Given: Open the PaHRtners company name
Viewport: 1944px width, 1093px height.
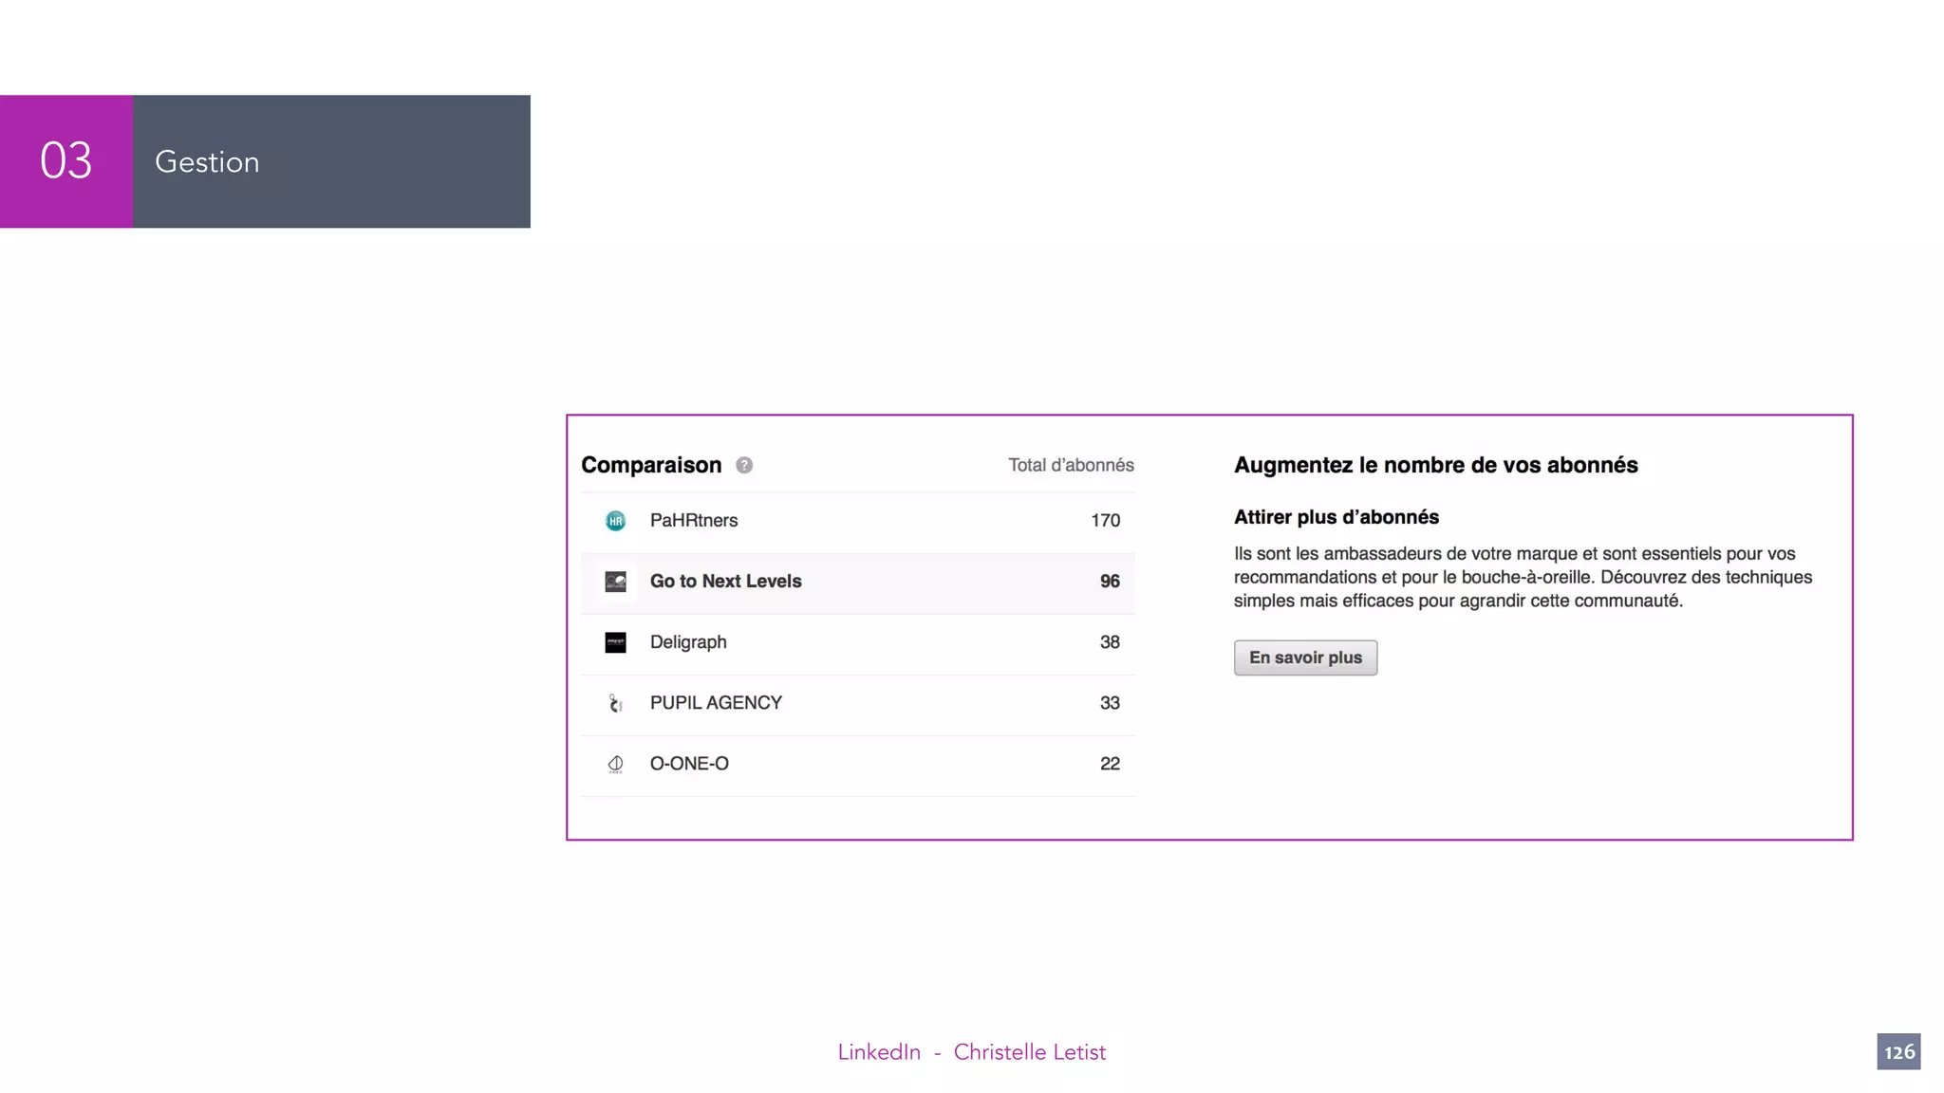Looking at the screenshot, I should point(694,520).
